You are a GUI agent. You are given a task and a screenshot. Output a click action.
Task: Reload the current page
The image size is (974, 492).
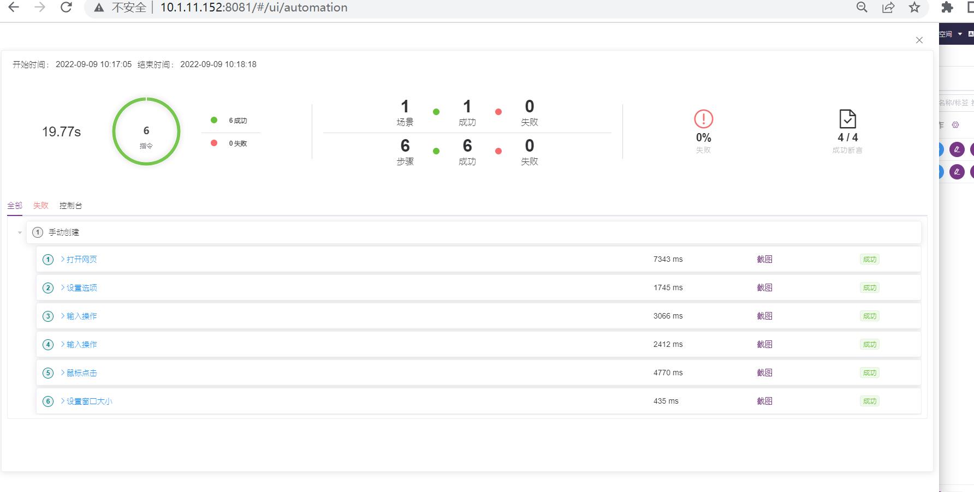pyautogui.click(x=66, y=7)
